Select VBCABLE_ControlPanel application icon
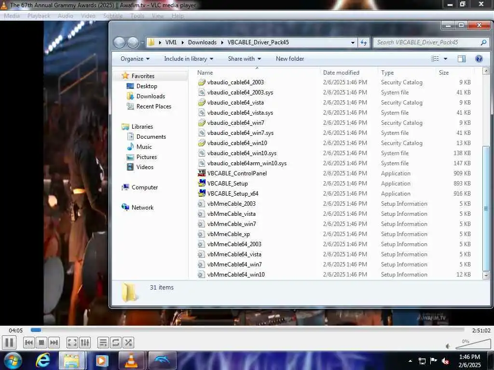This screenshot has height=370, width=494. click(x=202, y=173)
